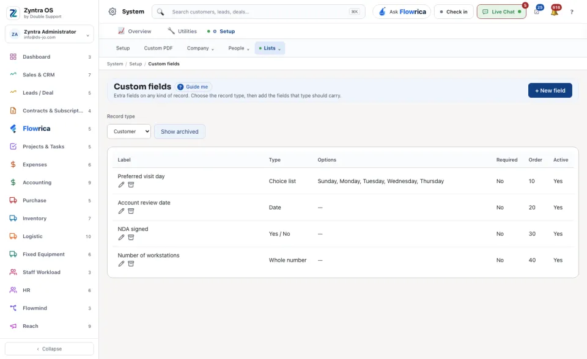Open the Setup sub-navigation item
Image resolution: width=587 pixels, height=359 pixels.
pyautogui.click(x=123, y=48)
